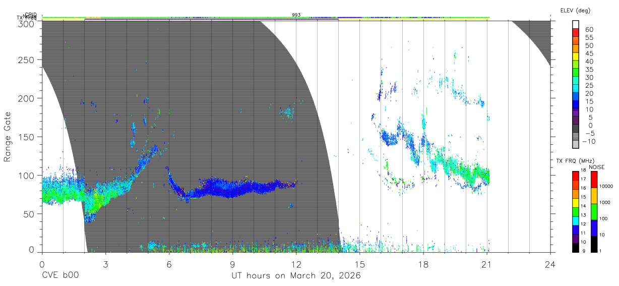Click the '250' tick on Range Gate axis

coord(26,60)
